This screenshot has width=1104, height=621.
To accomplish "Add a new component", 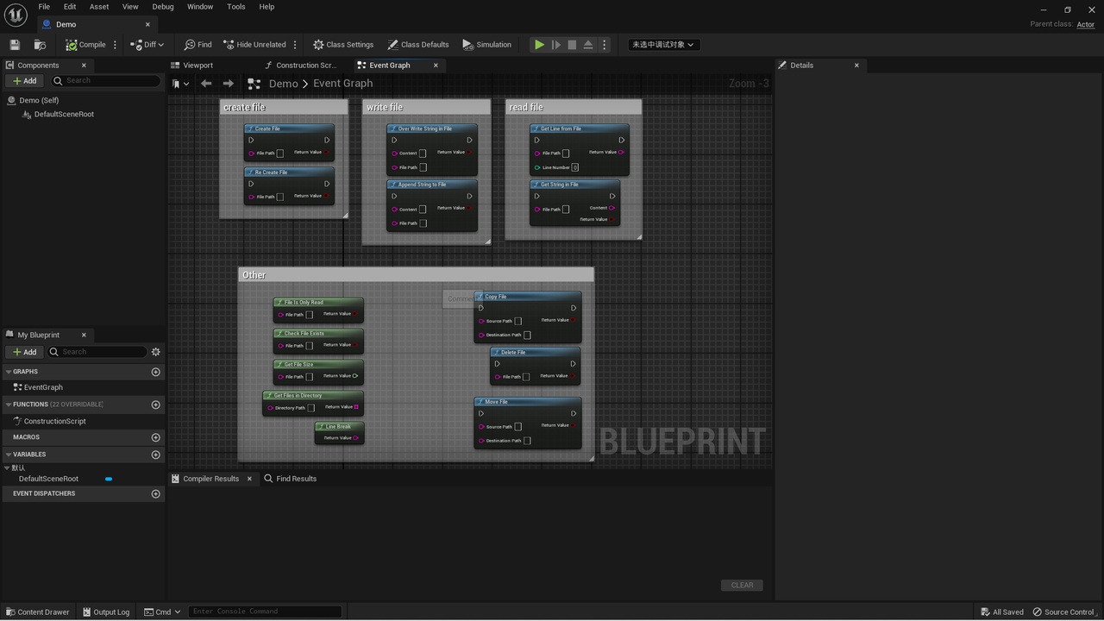I will coord(25,81).
